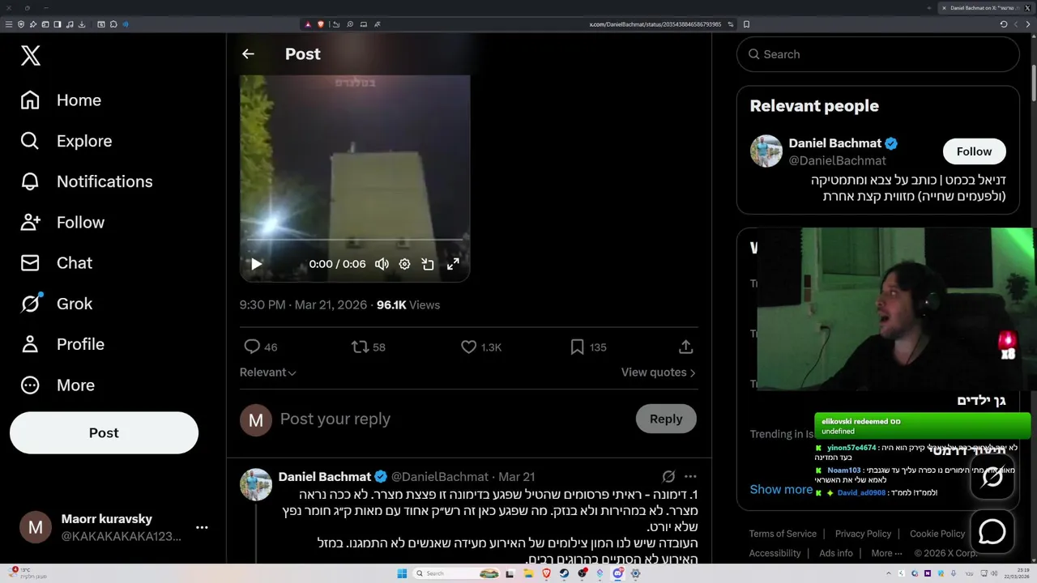1037x583 pixels.
Task: Mute the video sound
Action: [x=382, y=264]
